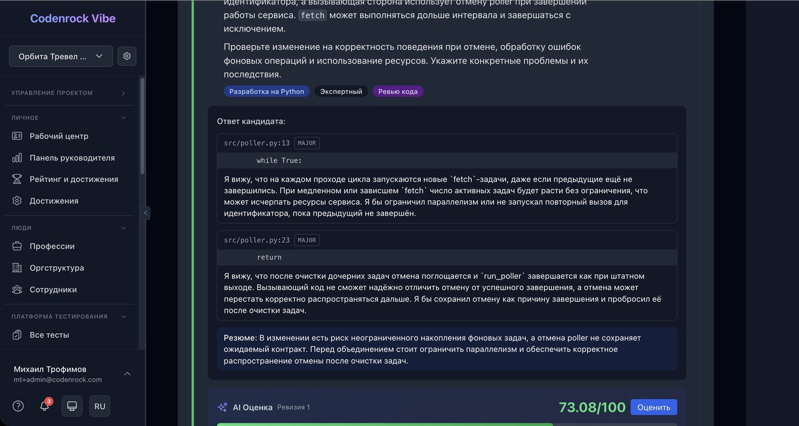Click the Резюме: label in summary
Image resolution: width=799 pixels, height=426 pixels.
point(240,338)
